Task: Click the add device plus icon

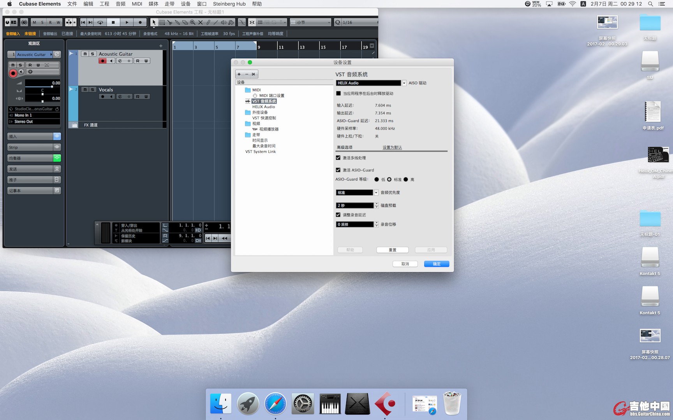Action: (x=239, y=74)
